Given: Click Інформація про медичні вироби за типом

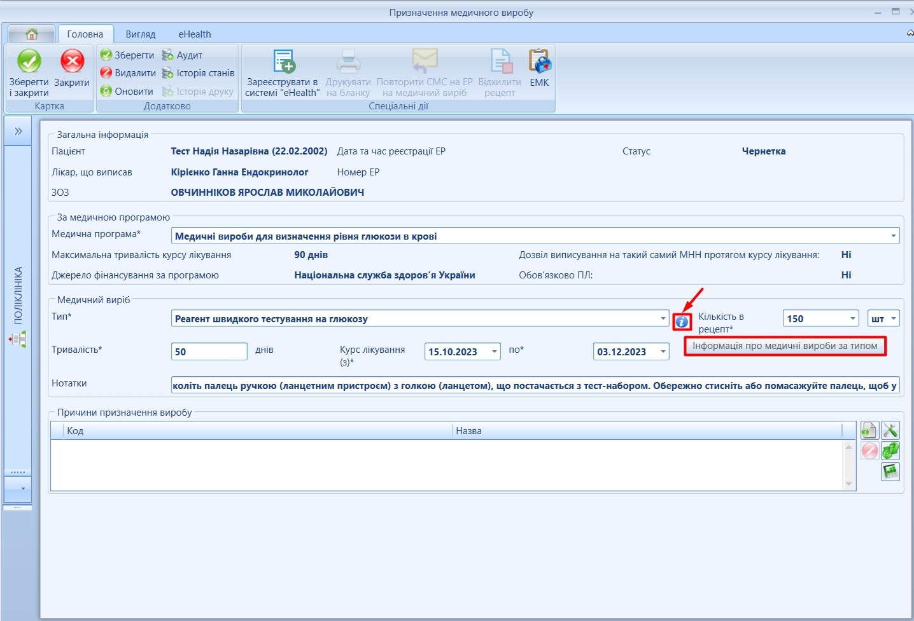Looking at the screenshot, I should click(x=785, y=346).
